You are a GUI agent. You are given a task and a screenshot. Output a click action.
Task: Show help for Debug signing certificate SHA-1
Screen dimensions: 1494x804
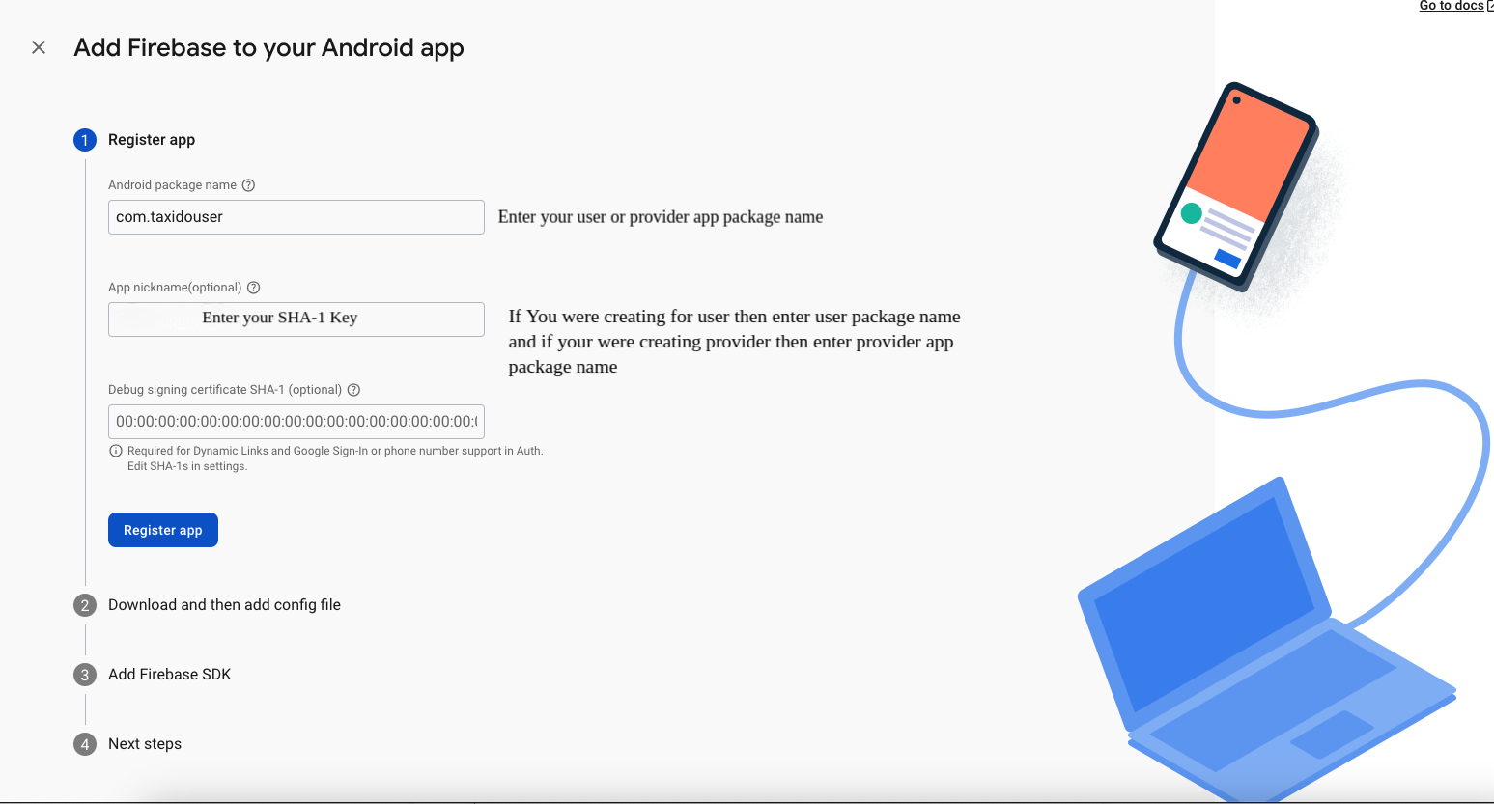point(353,390)
